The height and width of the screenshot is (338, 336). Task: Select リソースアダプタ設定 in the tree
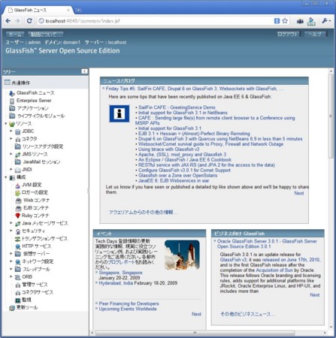pyautogui.click(x=43, y=146)
